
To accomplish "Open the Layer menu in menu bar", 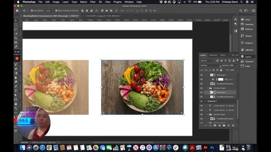I will (x=65, y=2).
